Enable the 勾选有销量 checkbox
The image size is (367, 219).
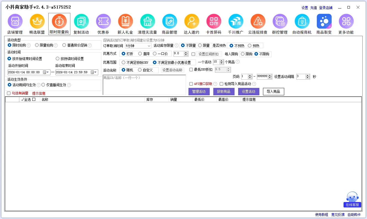tap(9, 93)
